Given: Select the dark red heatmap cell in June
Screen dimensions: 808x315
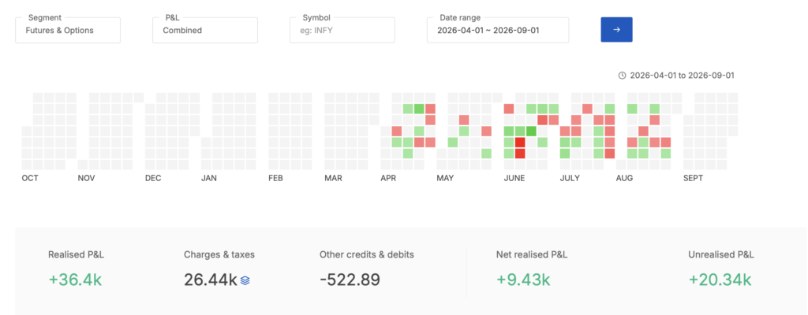Looking at the screenshot, I should 520,142.
